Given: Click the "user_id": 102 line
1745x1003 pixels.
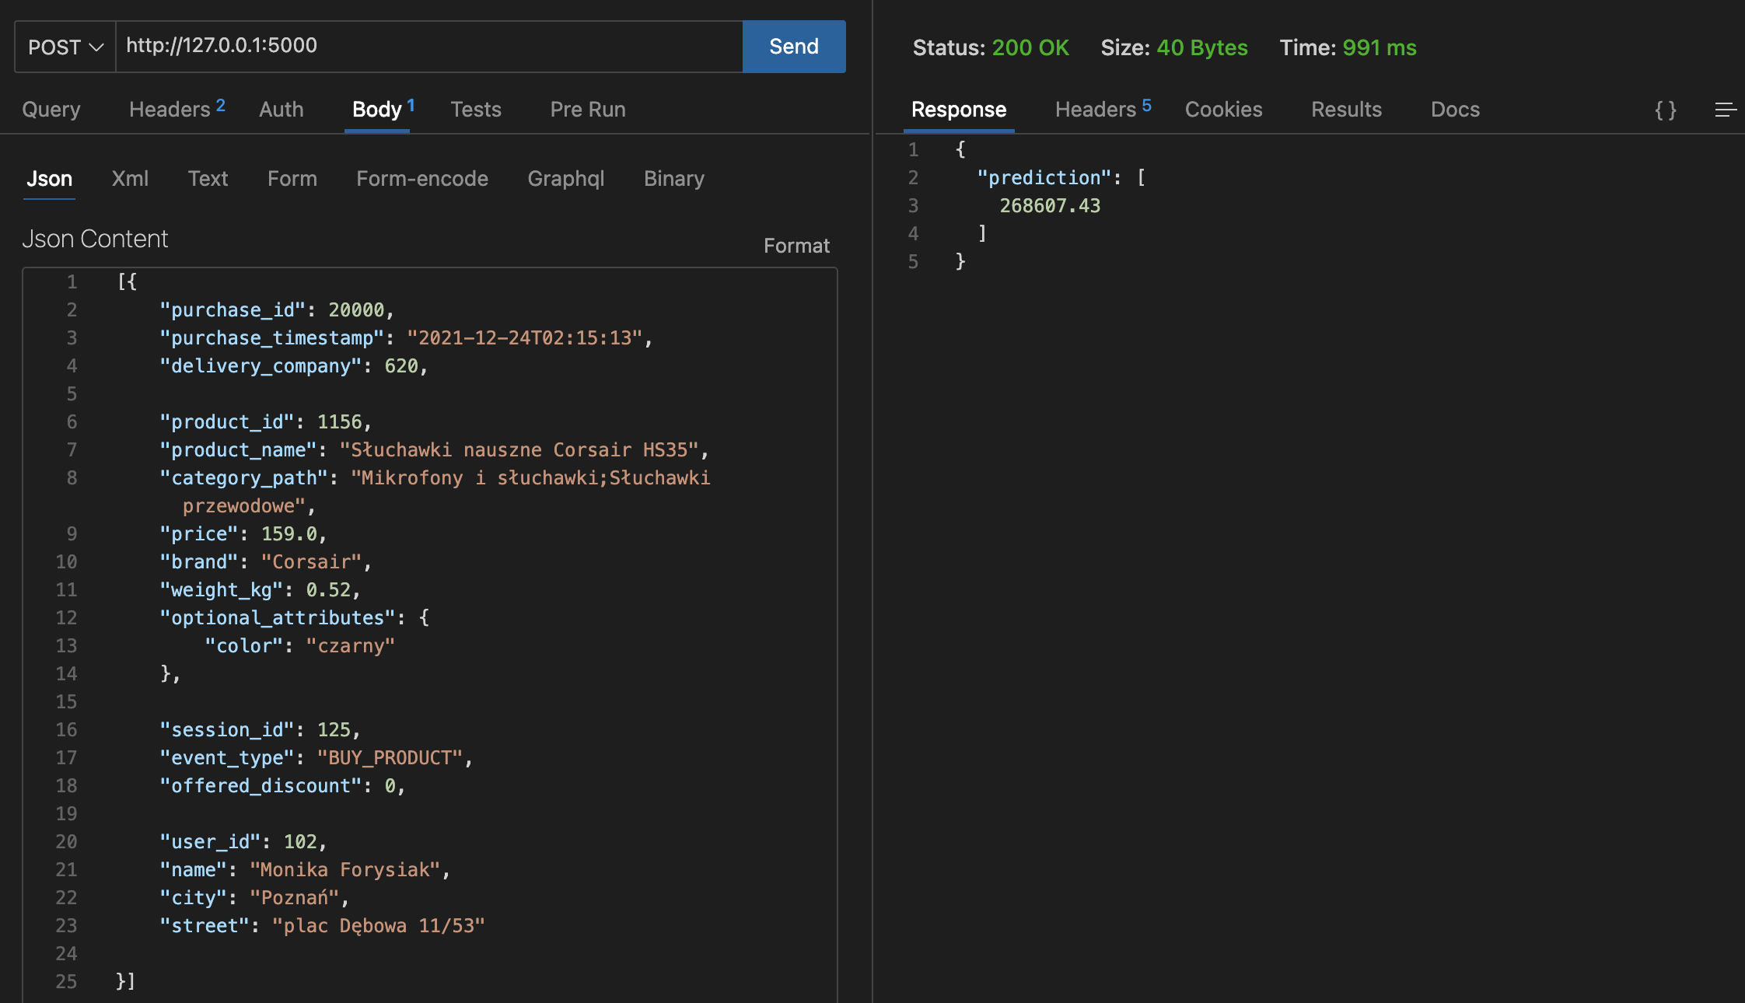Looking at the screenshot, I should pos(243,842).
